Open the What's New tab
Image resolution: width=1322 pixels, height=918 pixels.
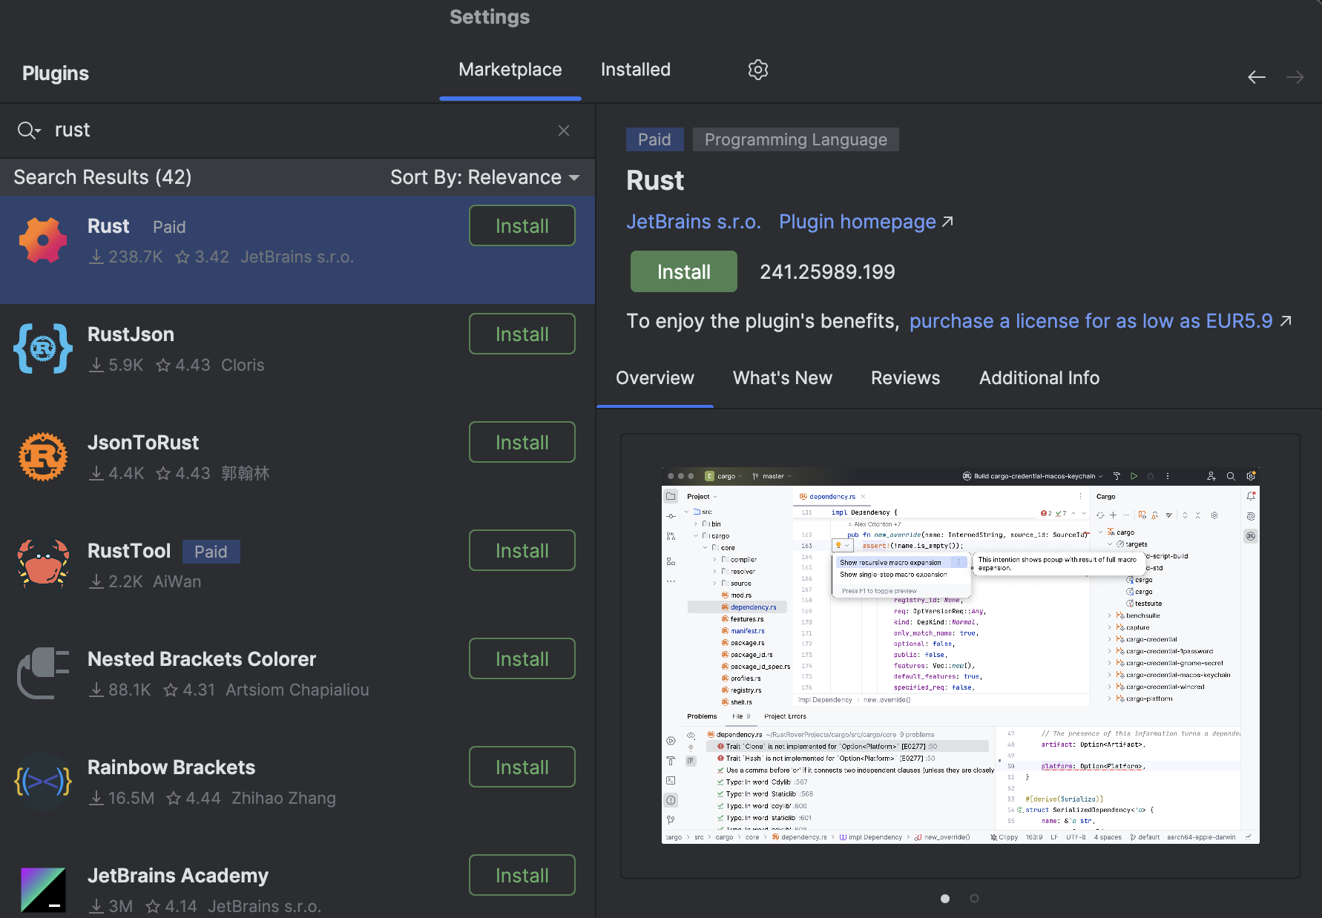[x=782, y=377]
